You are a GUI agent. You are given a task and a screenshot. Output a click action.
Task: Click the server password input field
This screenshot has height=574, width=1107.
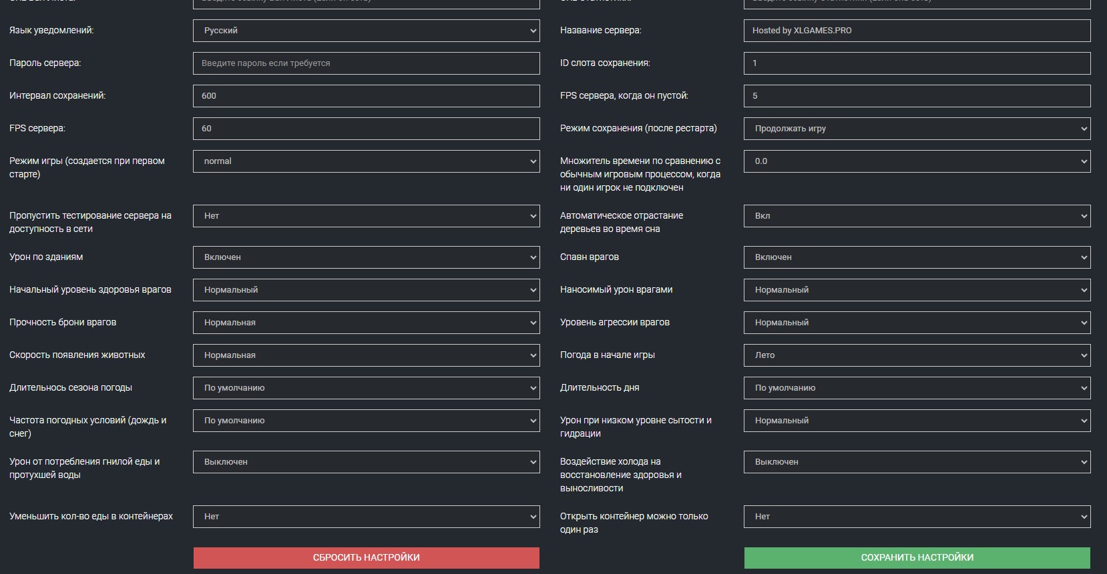click(x=366, y=63)
